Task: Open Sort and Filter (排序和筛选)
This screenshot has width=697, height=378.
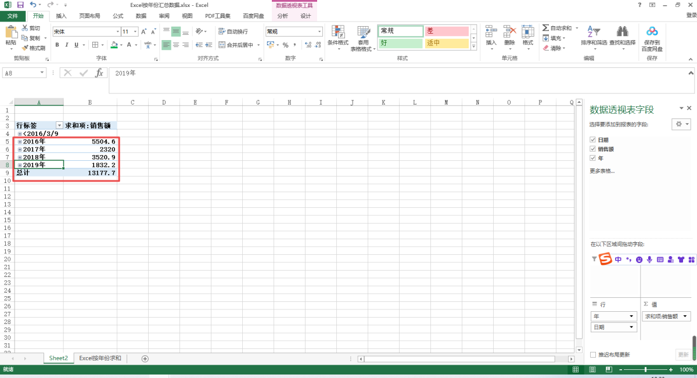Action: (593, 32)
